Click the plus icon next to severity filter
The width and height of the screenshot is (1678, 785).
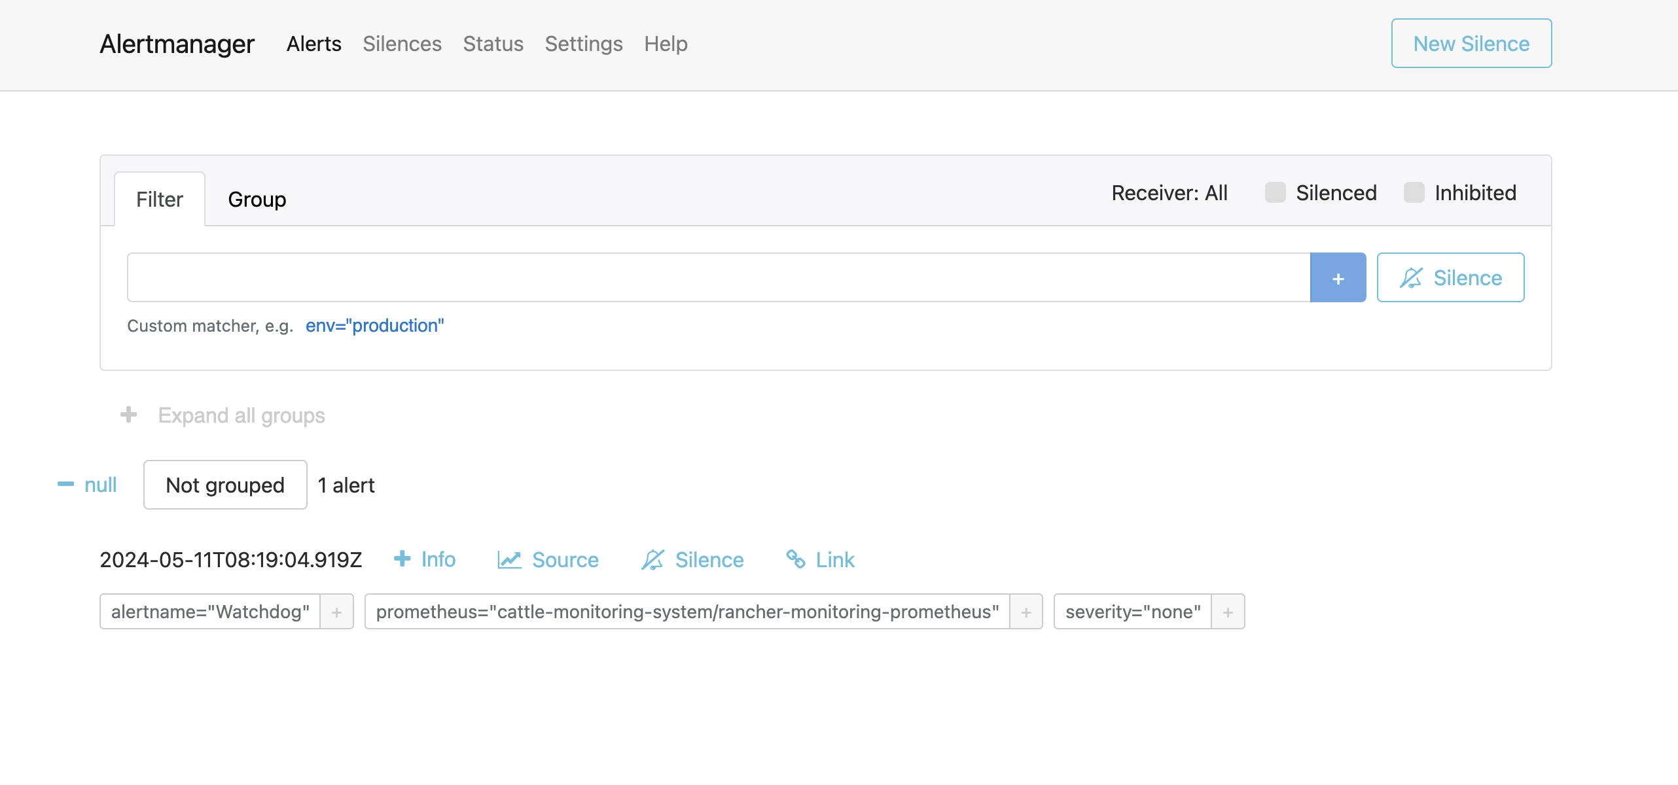pos(1228,611)
